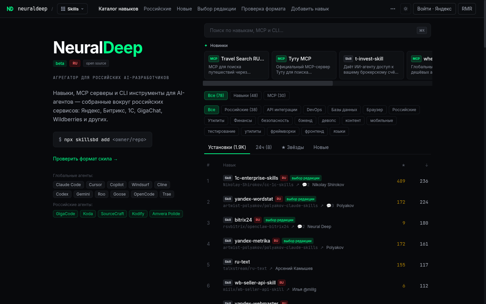Open the yandex-wordstat skill
This screenshot has height=304, width=486.
pyautogui.click(x=254, y=199)
